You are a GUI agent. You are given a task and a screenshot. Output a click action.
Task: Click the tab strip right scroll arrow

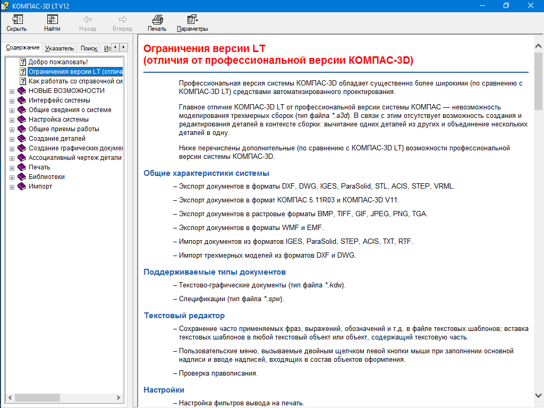coord(123,47)
